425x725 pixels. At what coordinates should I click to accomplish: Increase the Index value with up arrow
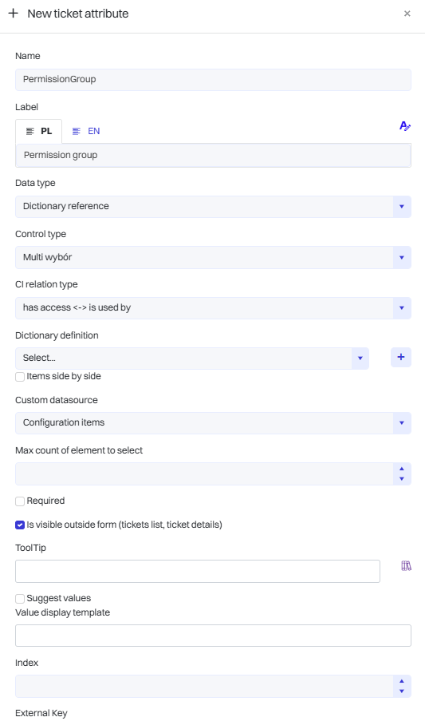(x=401, y=681)
